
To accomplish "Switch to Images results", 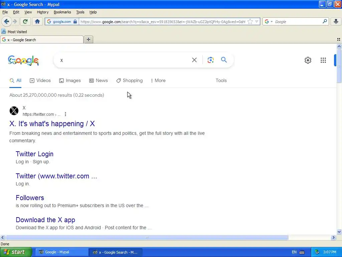I will (70, 80).
